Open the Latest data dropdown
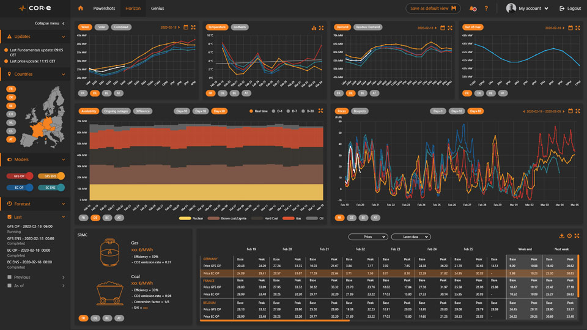The height and width of the screenshot is (330, 587). pyautogui.click(x=411, y=237)
